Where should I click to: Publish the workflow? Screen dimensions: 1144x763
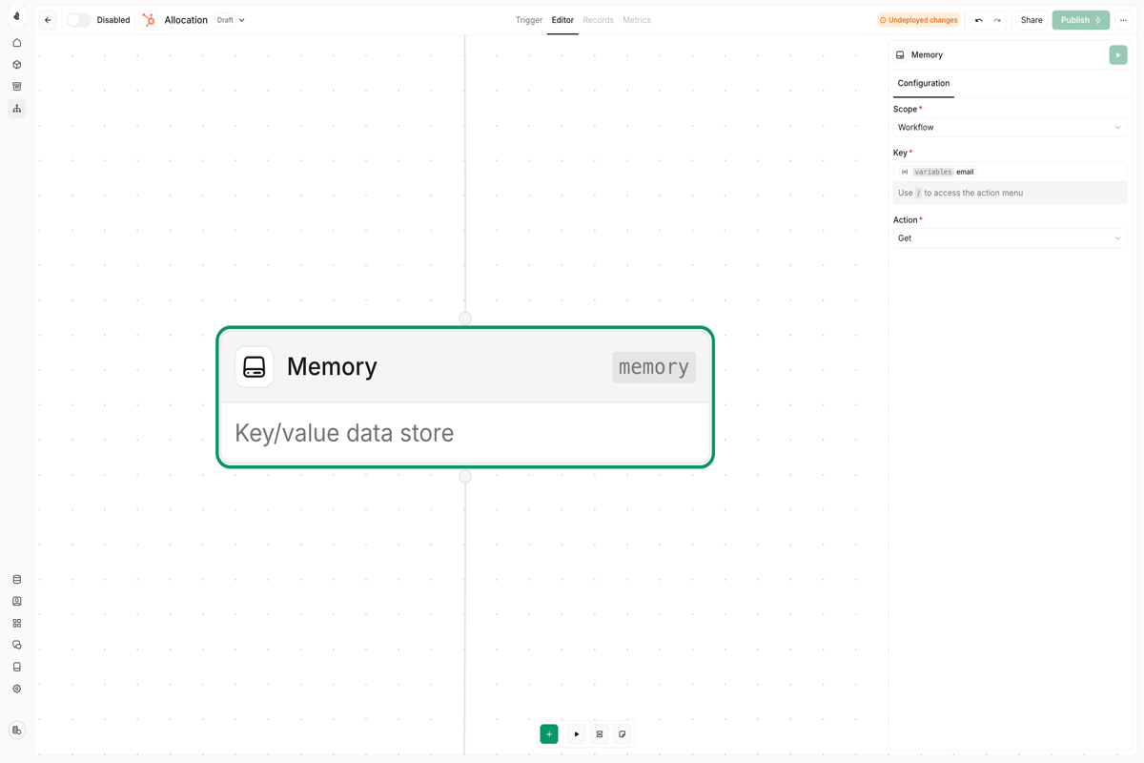pyautogui.click(x=1080, y=20)
